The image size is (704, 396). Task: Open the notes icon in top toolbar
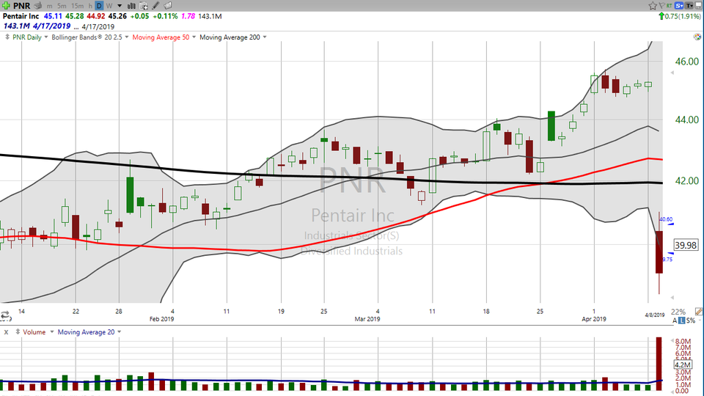pyautogui.click(x=167, y=6)
